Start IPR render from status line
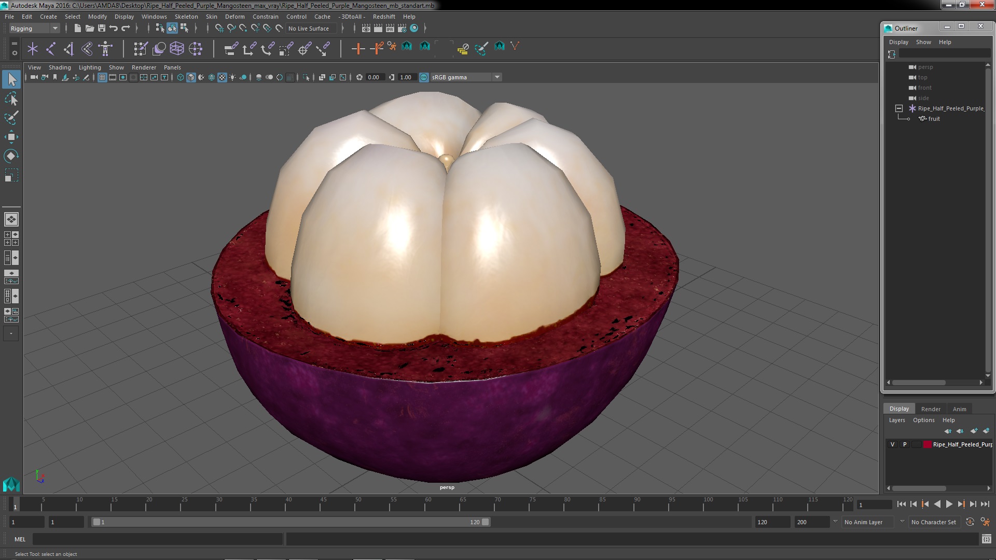This screenshot has width=996, height=560. (x=390, y=29)
